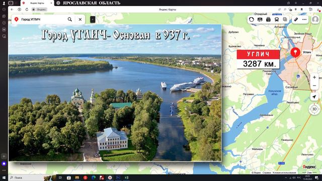Screen dimensions: 322x181
Task: Click the lock site info icon in the address bar
Action: (34, 10)
